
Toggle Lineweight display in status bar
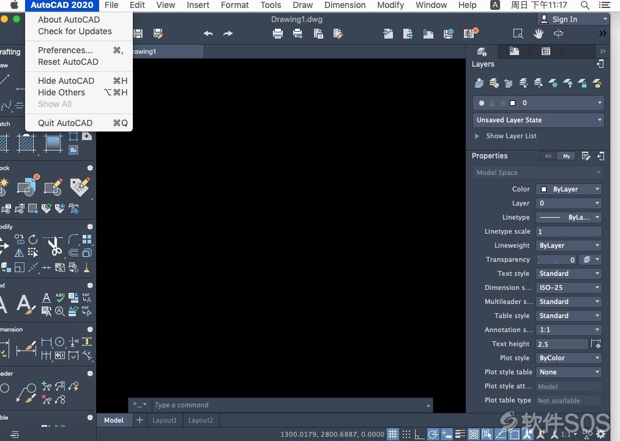[x=460, y=434]
